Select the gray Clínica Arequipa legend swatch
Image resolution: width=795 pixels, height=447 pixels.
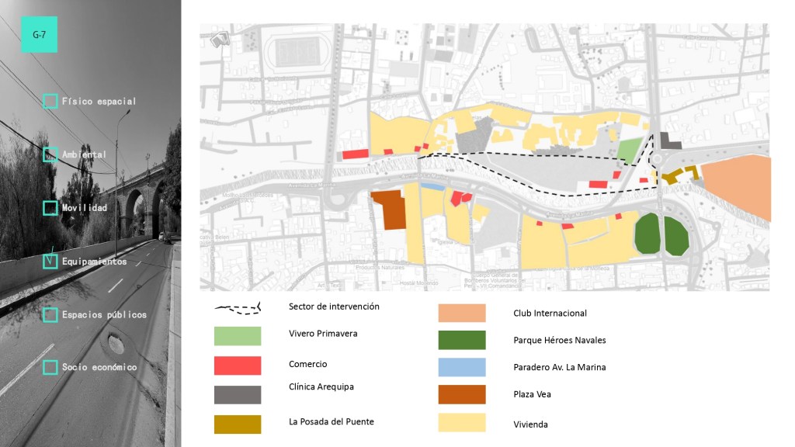(x=238, y=395)
